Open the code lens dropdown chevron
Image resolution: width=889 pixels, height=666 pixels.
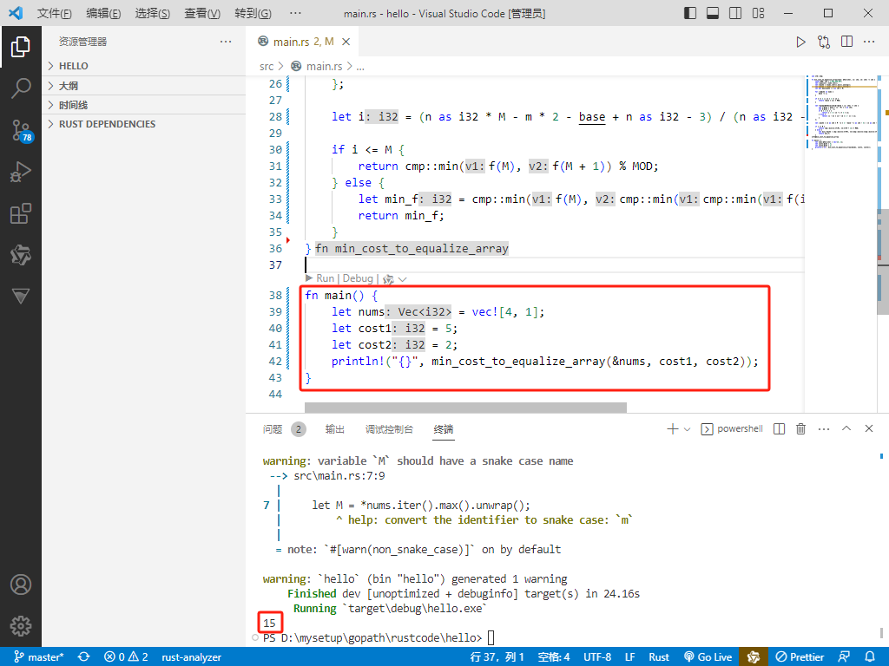coord(403,279)
